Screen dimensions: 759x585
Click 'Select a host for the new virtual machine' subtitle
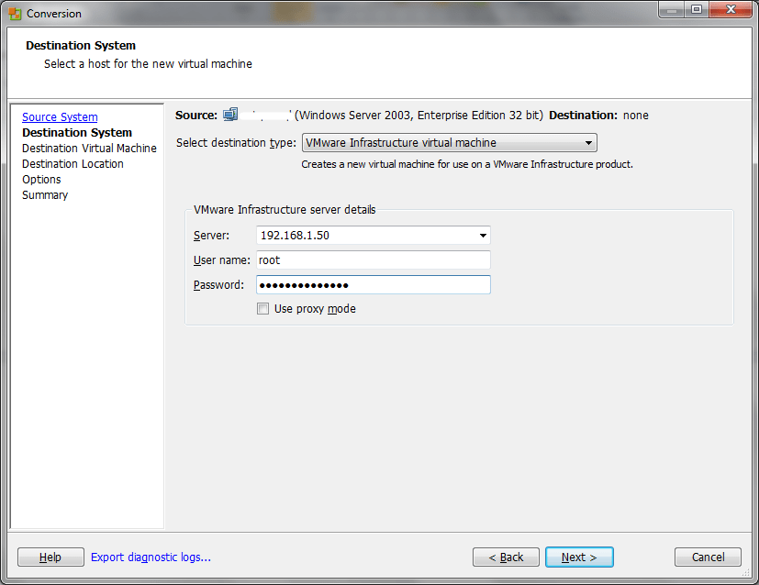(148, 64)
